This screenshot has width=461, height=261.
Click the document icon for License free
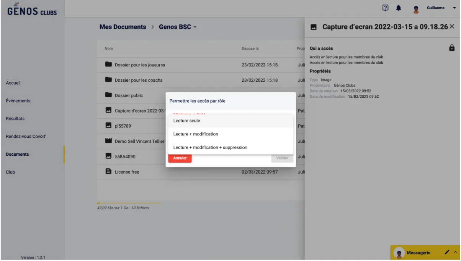click(x=108, y=172)
